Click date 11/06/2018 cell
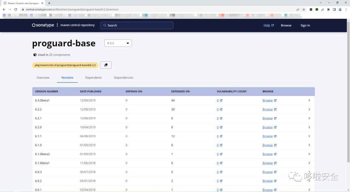 pyautogui.click(x=88, y=163)
